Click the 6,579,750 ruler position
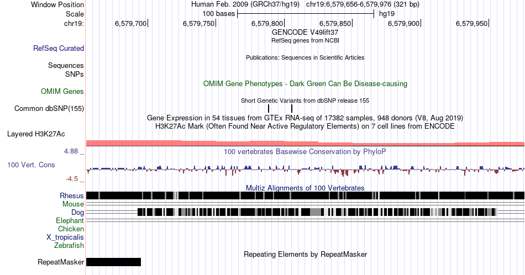Viewport: 525px width, 275px height. (x=199, y=23)
